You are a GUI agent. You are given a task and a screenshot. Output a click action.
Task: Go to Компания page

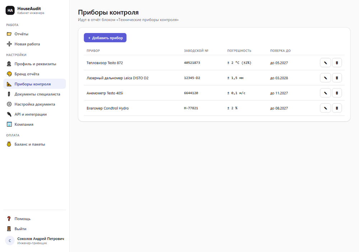click(34, 124)
